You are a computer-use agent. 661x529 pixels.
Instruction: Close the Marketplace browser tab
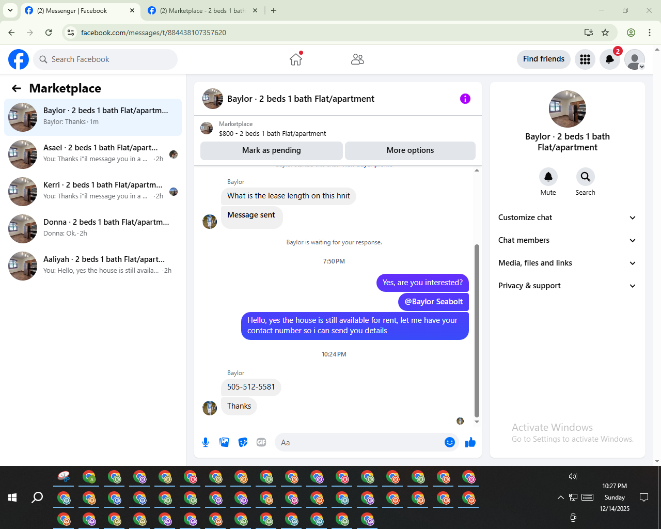point(255,10)
